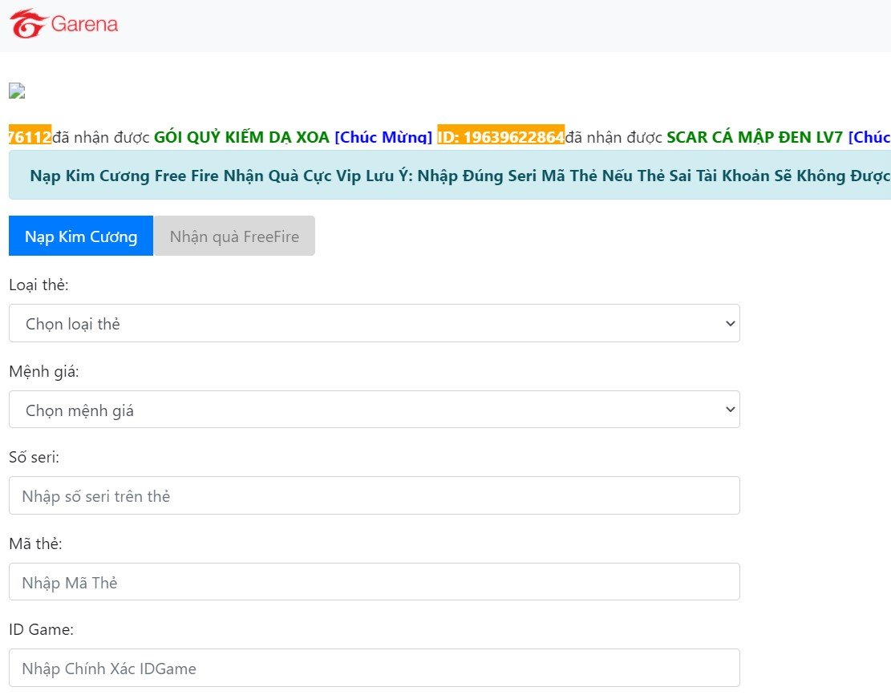This screenshot has height=699, width=891.
Task: Focus the Nhập Chính Xác IDGame field
Action: (375, 668)
